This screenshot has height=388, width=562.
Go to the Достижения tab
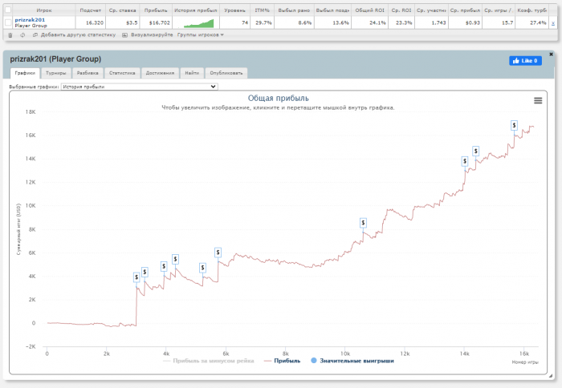158,73
